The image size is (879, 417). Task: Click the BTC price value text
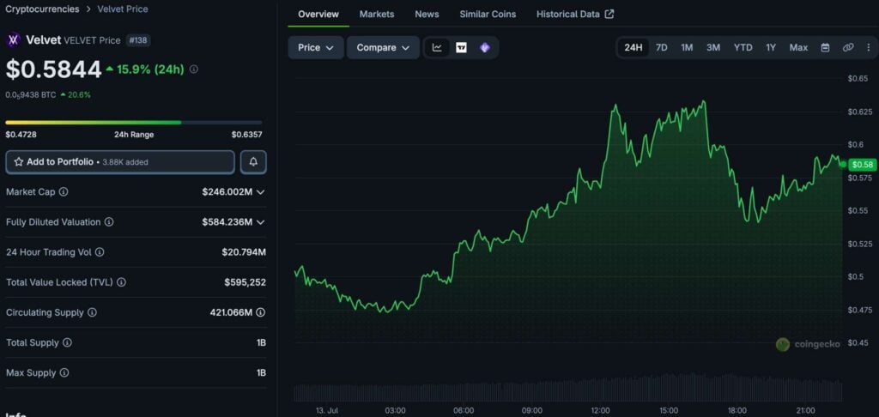[31, 94]
